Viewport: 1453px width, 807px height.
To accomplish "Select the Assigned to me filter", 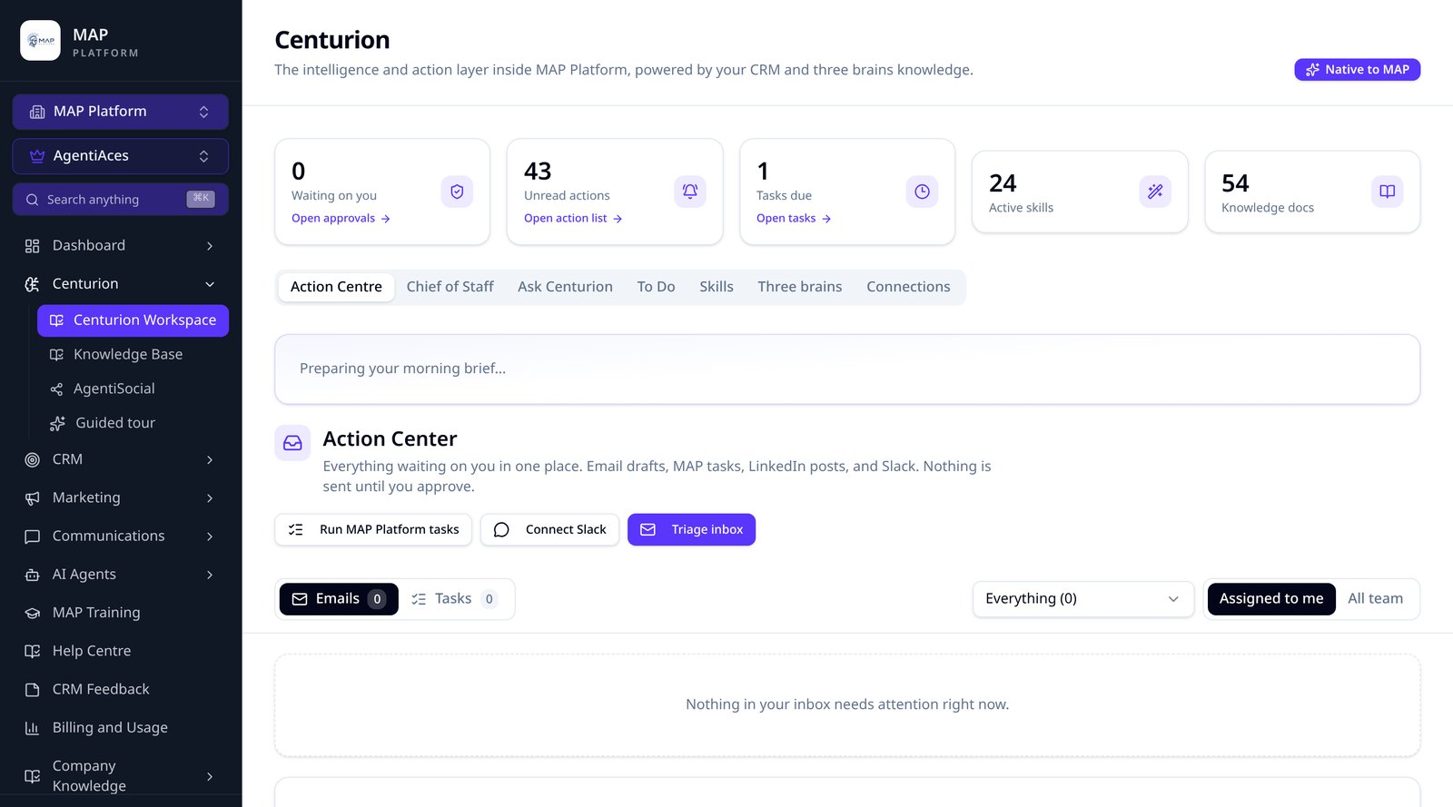I will point(1271,599).
